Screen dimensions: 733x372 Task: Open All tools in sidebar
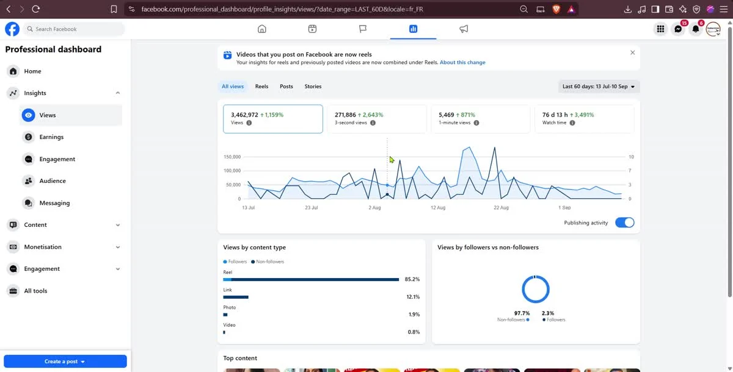click(x=64, y=291)
